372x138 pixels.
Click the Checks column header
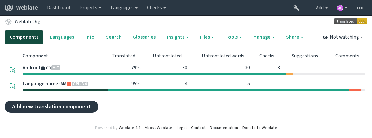tap(267, 56)
